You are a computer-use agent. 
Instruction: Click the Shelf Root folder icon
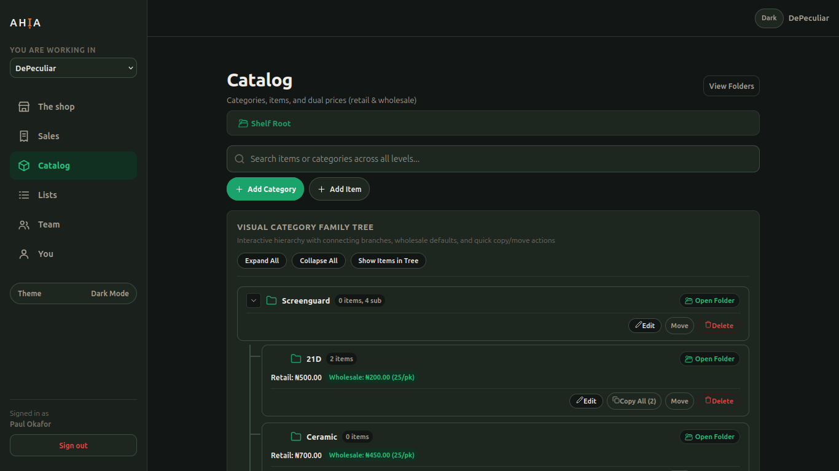pyautogui.click(x=243, y=123)
